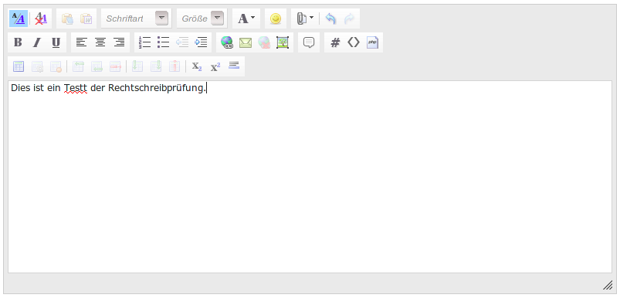Insert an email link

[246, 42]
